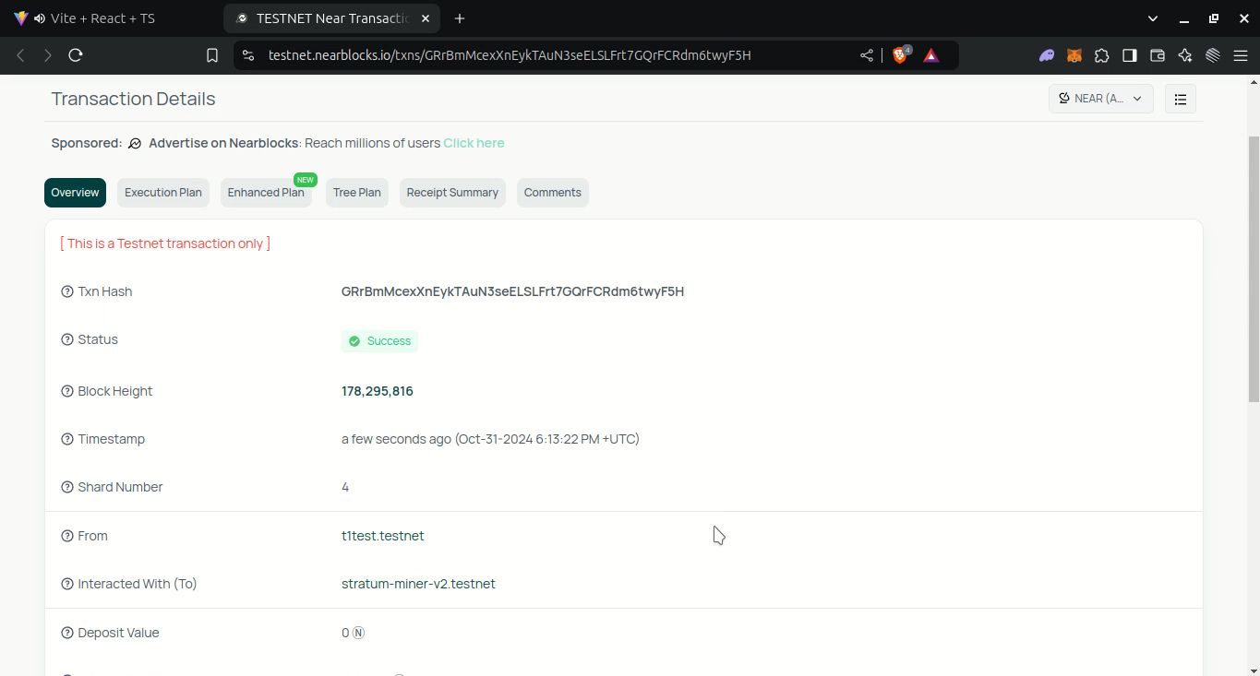1260x676 pixels.
Task: Click the deposit value 0 NEAR
Action: 354,633
